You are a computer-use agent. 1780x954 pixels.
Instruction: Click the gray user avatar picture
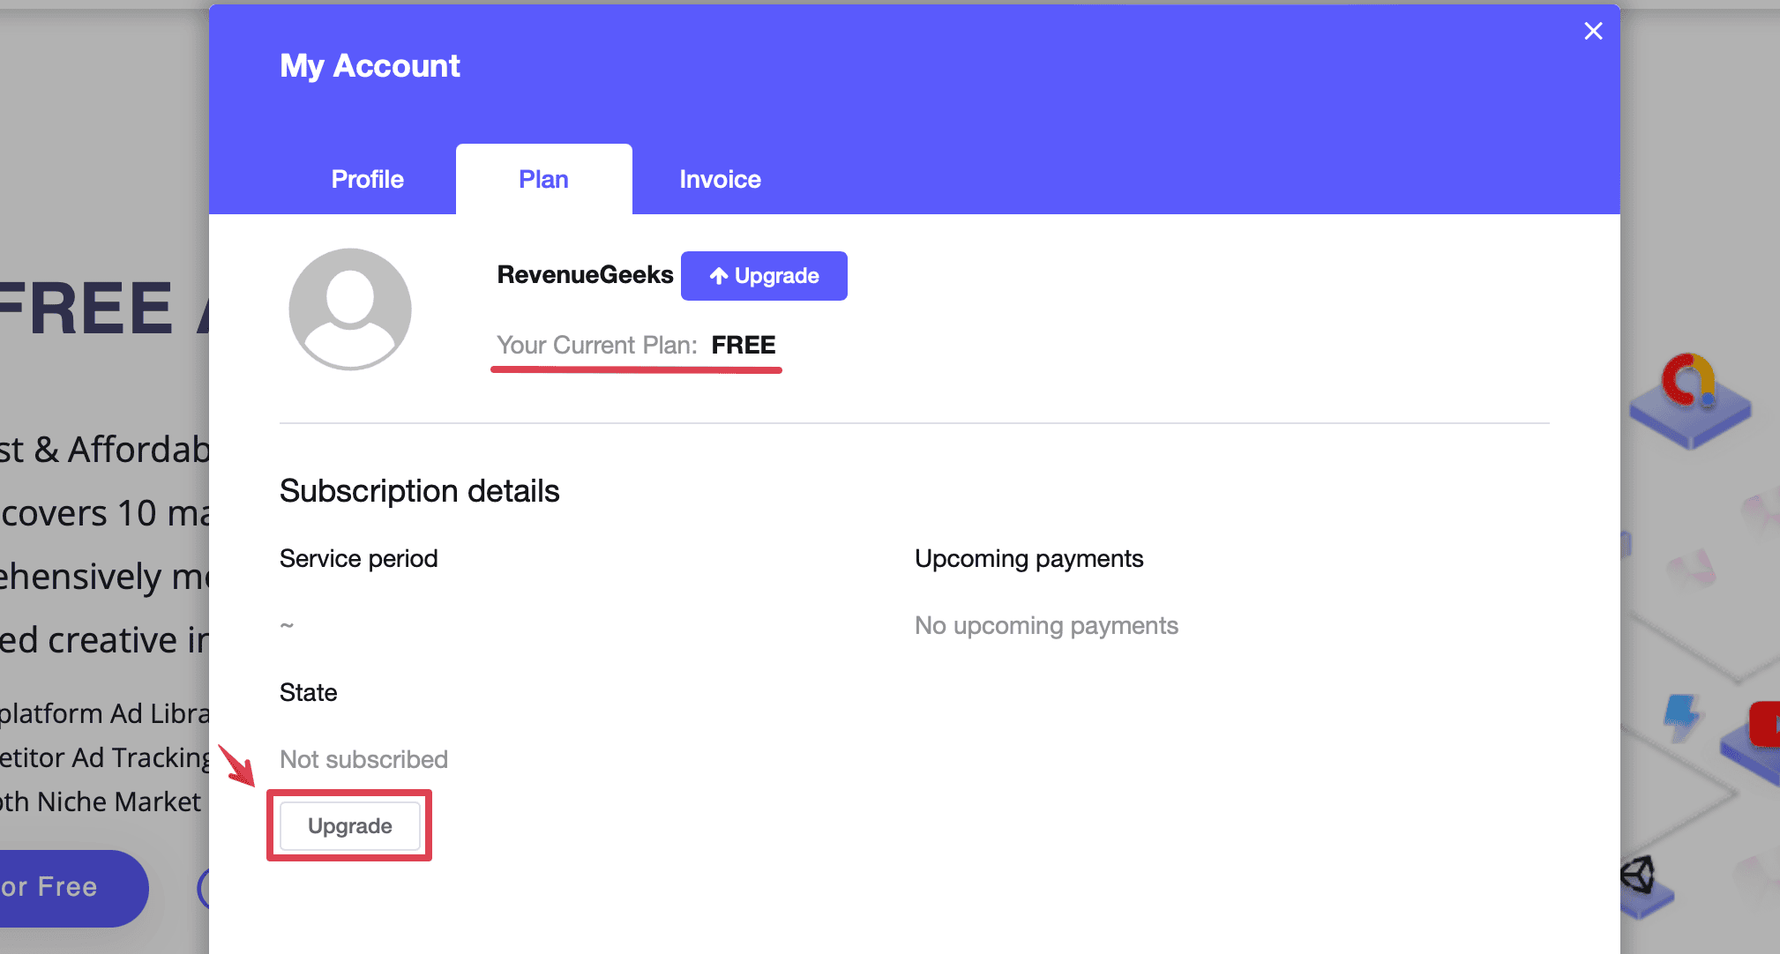click(x=350, y=309)
